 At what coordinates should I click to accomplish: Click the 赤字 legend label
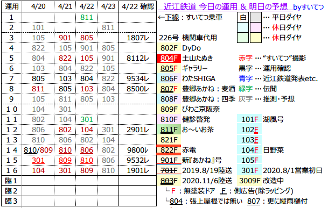pos(246,58)
